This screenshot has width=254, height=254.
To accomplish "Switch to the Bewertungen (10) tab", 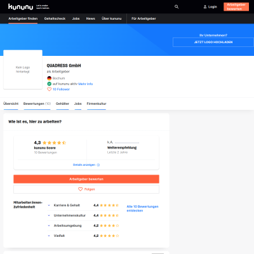I will pos(37,104).
